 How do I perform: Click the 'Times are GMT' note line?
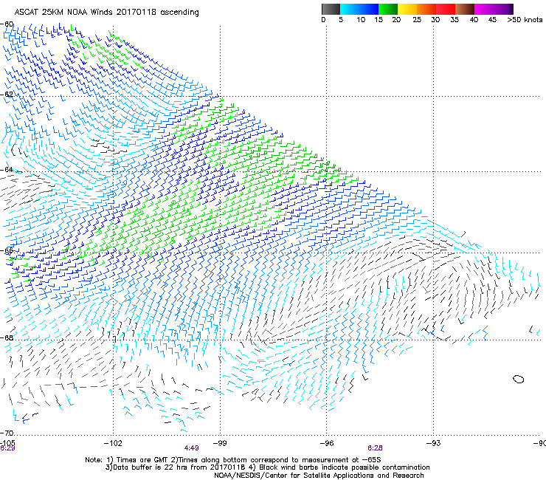click(x=233, y=460)
